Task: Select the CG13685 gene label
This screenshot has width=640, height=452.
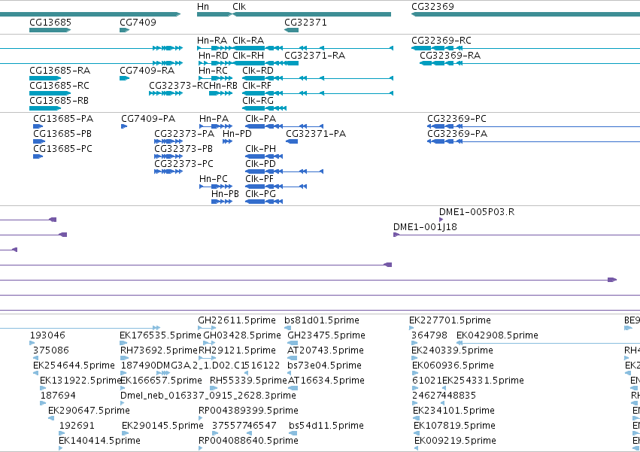Action: click(x=50, y=22)
